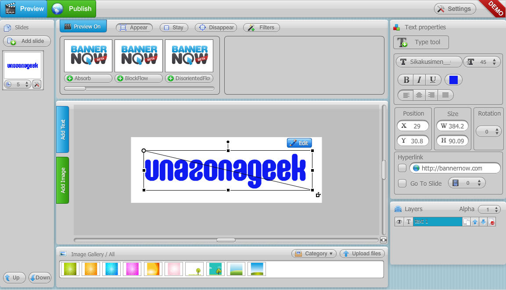Apply italic formatting to the text
506x290 pixels.
(418, 79)
